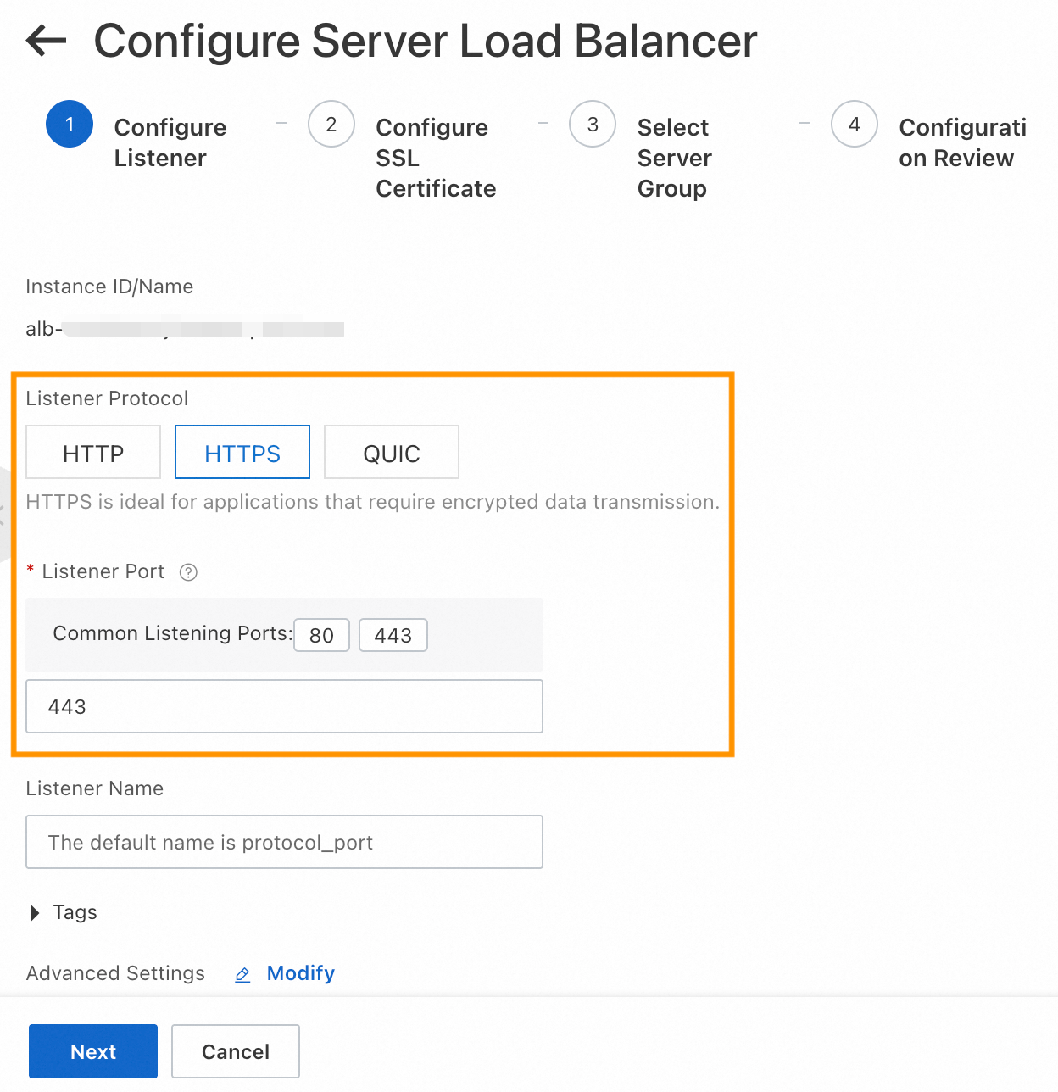The height and width of the screenshot is (1092, 1058).
Task: Focus the Listener Name text field
Action: [284, 842]
